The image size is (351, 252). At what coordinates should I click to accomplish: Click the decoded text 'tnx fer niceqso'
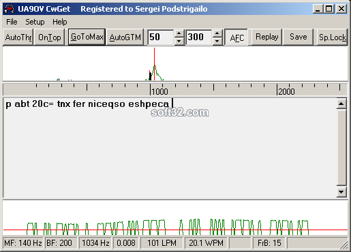[91, 104]
